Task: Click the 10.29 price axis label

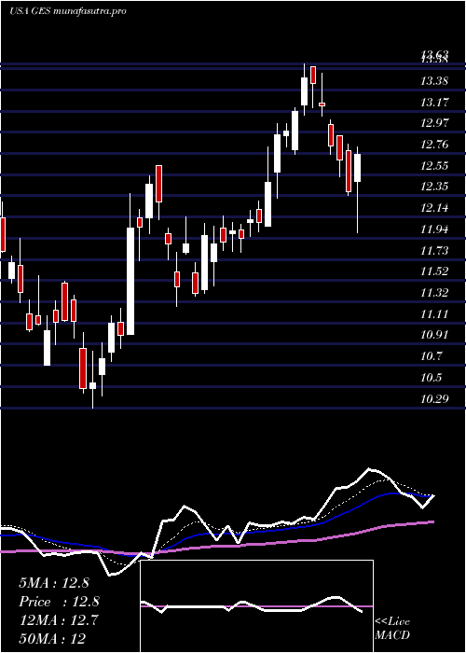Action: [x=434, y=399]
